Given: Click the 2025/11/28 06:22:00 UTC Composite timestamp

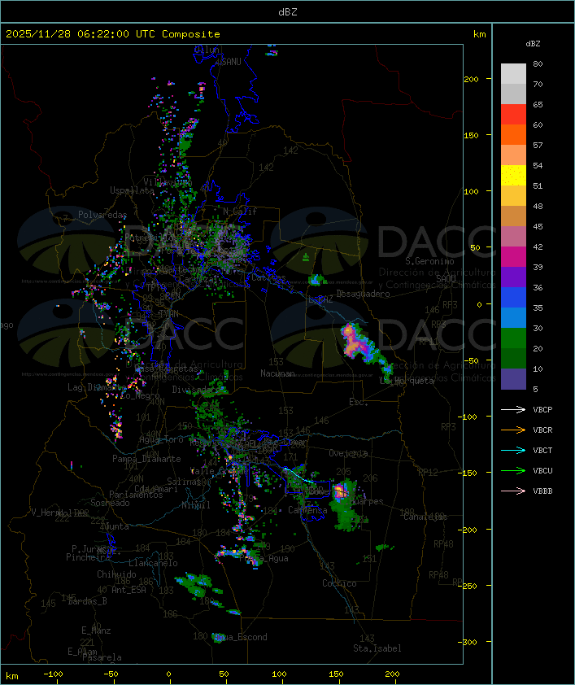Looking at the screenshot, I should [x=113, y=34].
